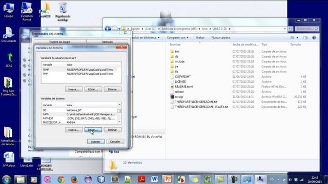The width and height of the screenshot is (328, 184).
Task: Select the TEMP user variable row
Action: (x=79, y=70)
